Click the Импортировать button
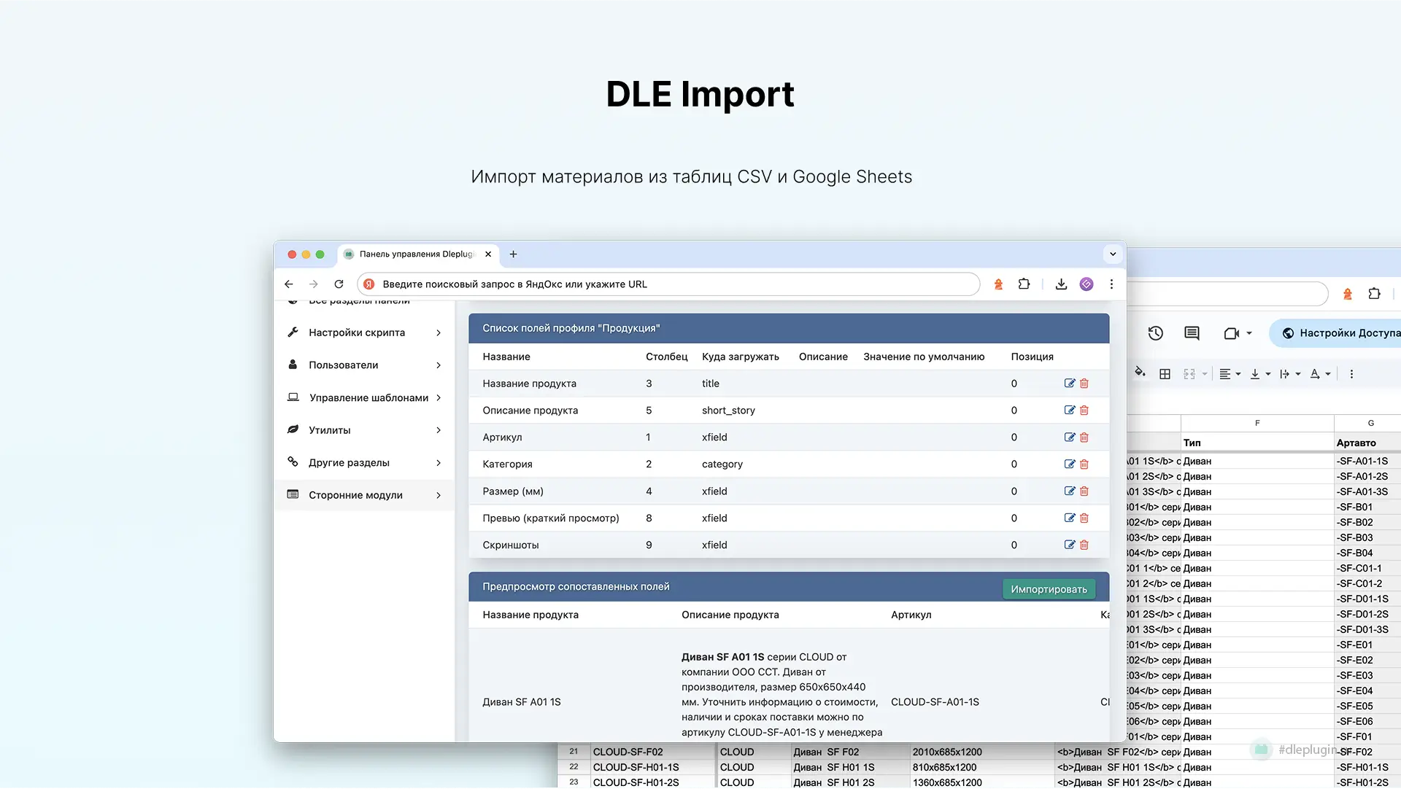This screenshot has height=794, width=1401. coord(1049,589)
